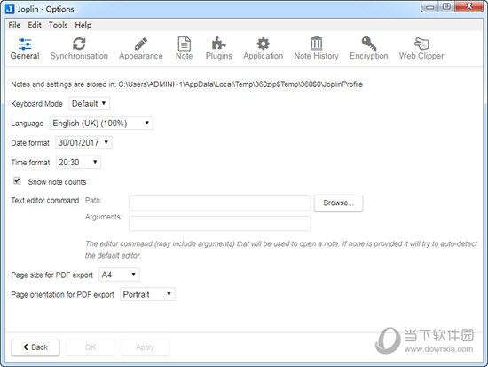The width and height of the screenshot is (488, 367).
Task: Open the Edit menu
Action: click(x=35, y=25)
